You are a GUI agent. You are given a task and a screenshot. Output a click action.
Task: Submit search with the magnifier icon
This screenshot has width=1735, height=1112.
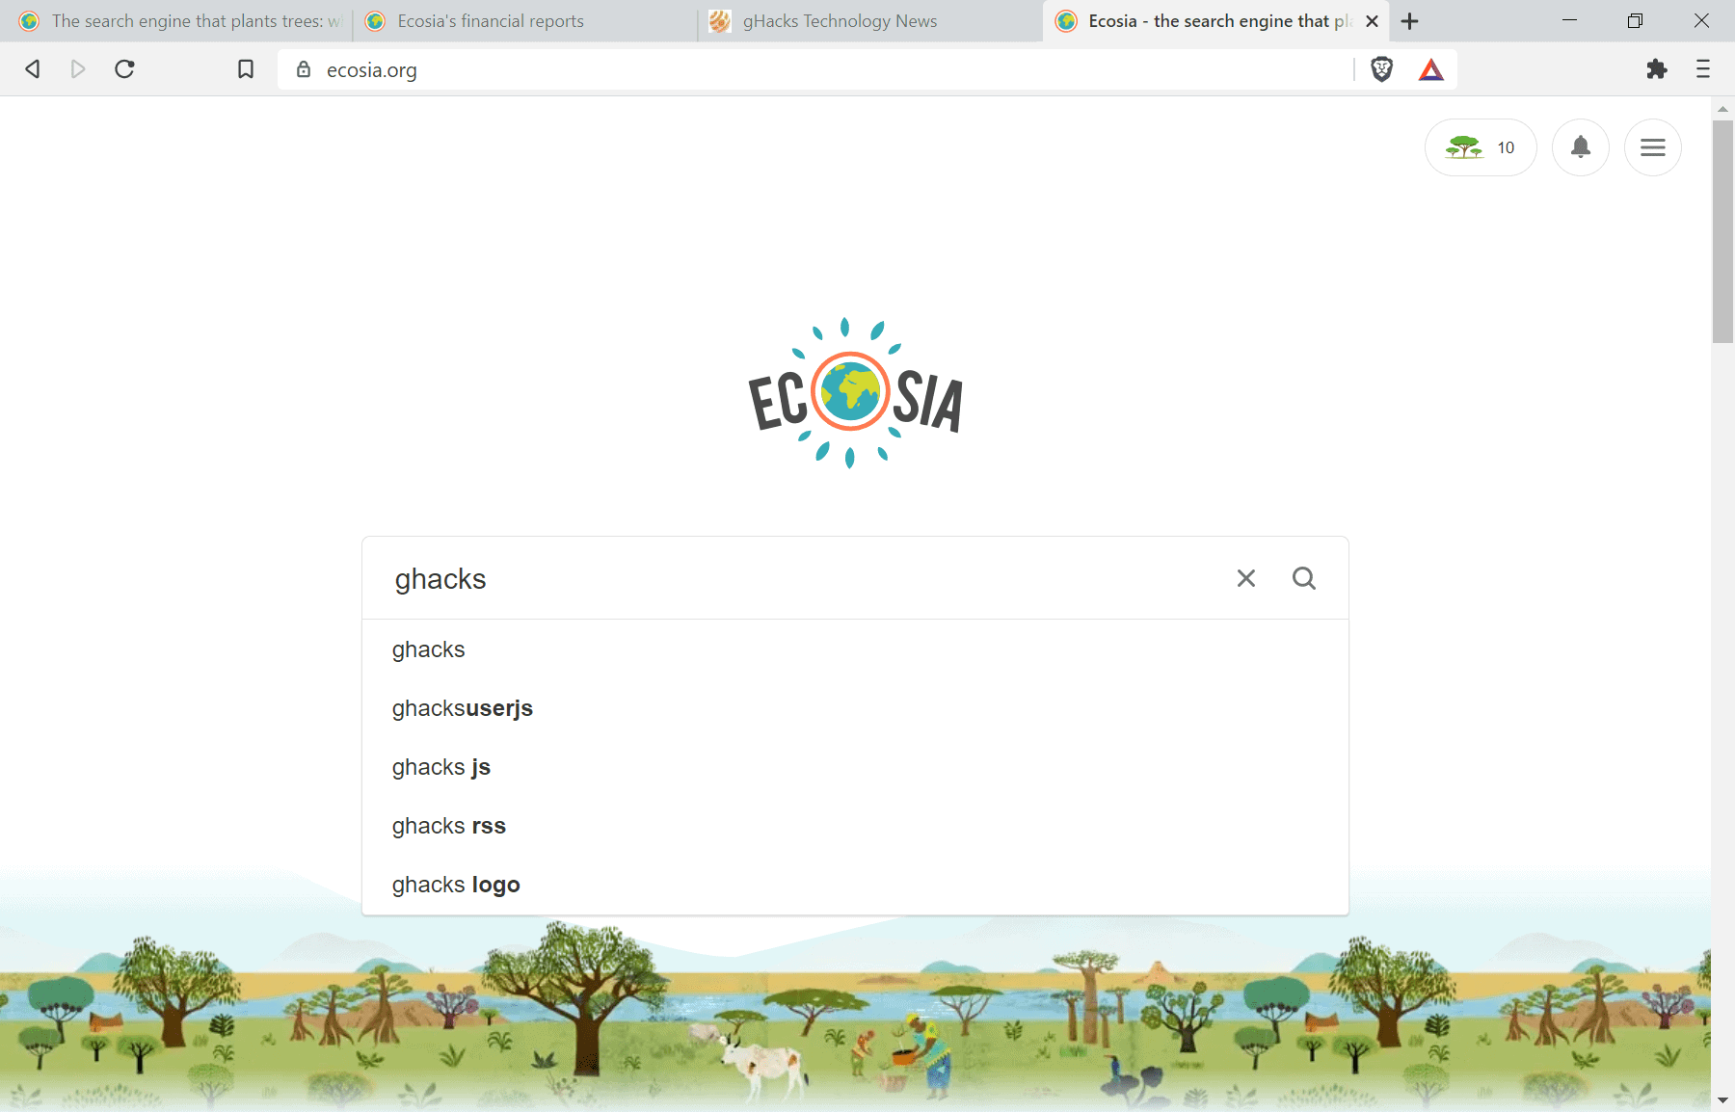[1304, 578]
